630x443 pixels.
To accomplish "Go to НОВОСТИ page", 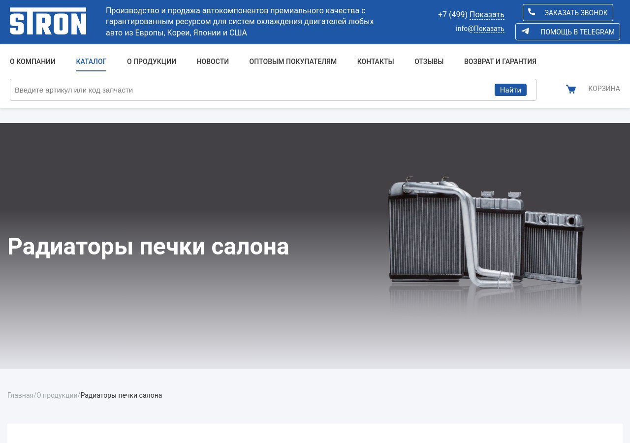I will coord(213,61).
